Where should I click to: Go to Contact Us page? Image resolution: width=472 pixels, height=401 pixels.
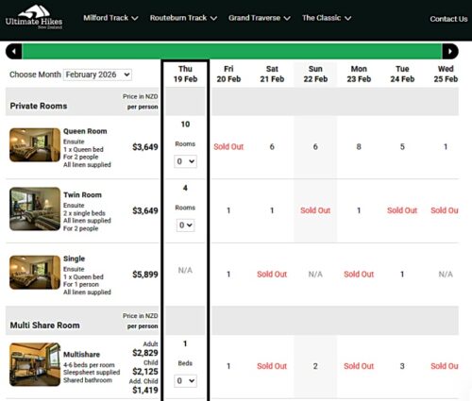click(x=448, y=19)
